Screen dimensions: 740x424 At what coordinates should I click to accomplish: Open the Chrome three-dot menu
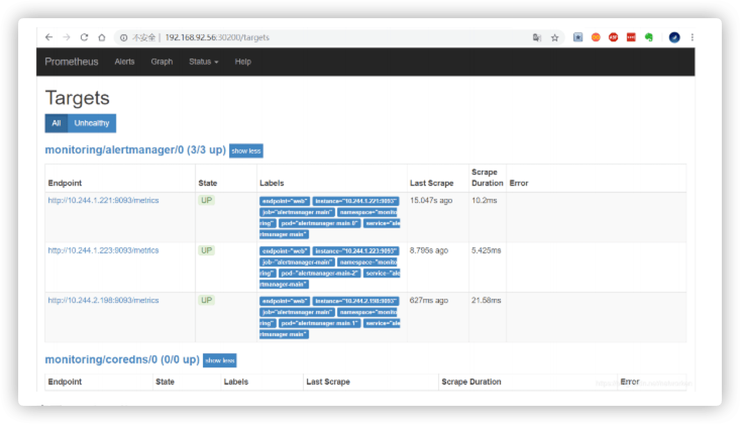coord(692,37)
